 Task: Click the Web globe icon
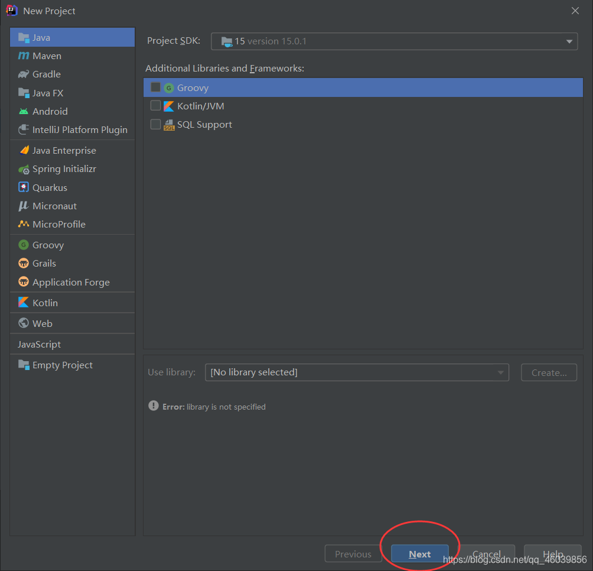24,323
